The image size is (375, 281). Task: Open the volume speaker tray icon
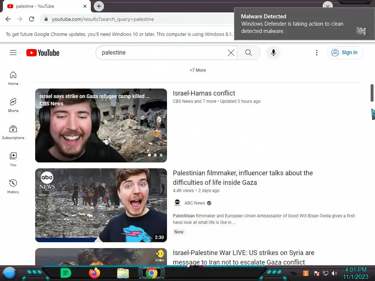[334, 273]
